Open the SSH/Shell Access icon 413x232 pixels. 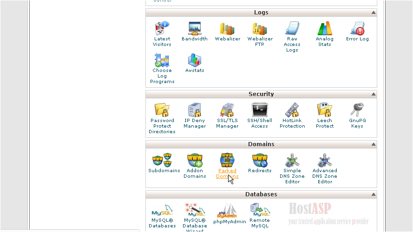click(x=260, y=110)
